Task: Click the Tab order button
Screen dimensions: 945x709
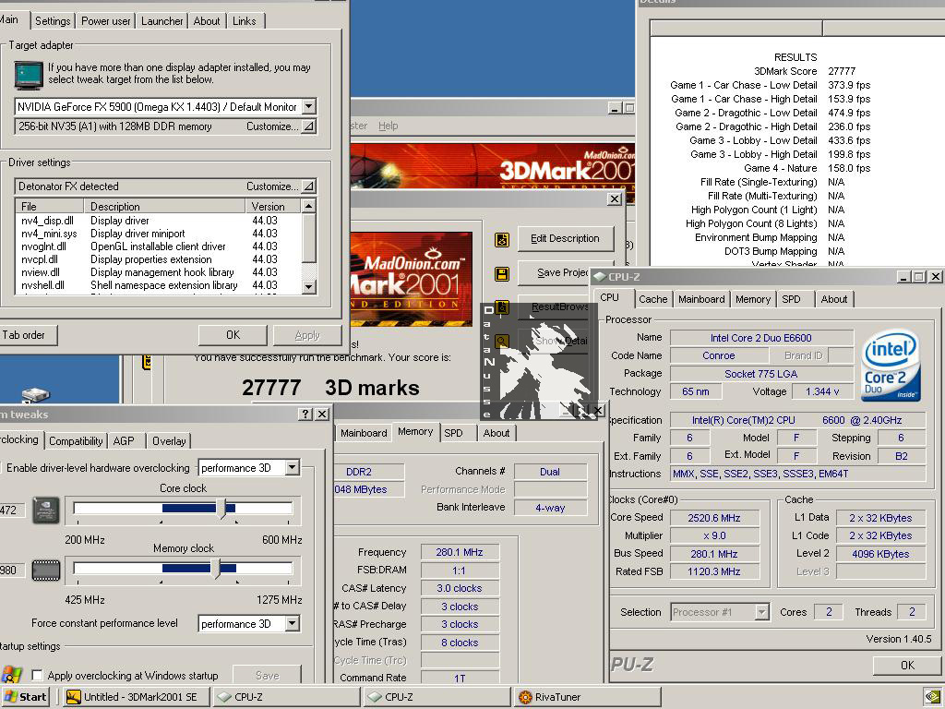Action: [27, 335]
